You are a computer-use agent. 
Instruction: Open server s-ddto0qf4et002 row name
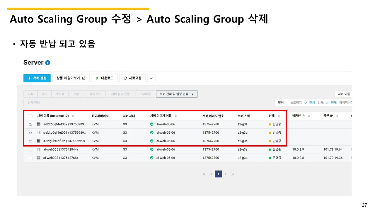65,124
